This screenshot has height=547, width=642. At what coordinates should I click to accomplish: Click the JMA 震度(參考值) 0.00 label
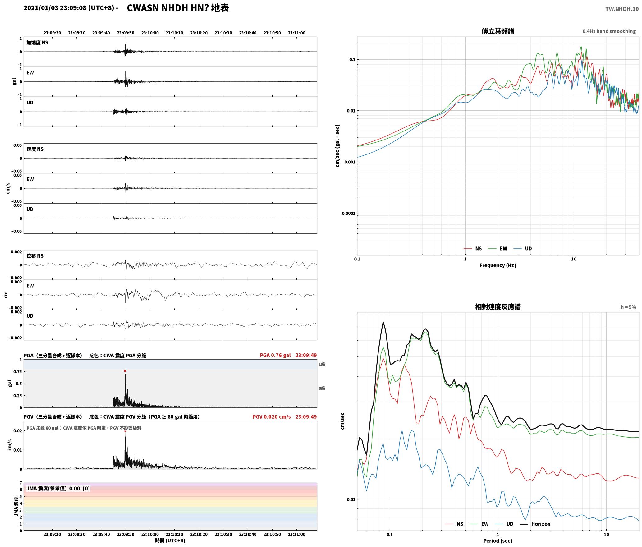[x=53, y=488]
